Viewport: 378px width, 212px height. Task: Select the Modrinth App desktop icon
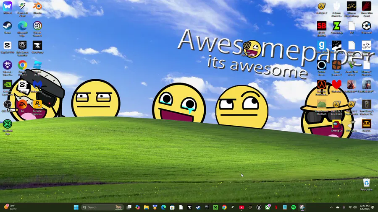pyautogui.click(x=8, y=127)
